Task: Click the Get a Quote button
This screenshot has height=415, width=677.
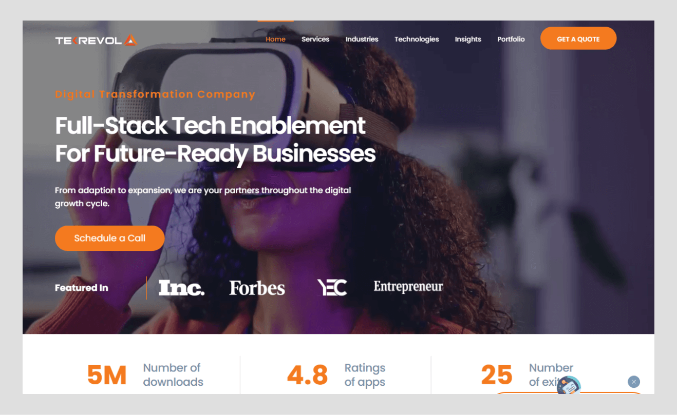Action: click(x=578, y=38)
